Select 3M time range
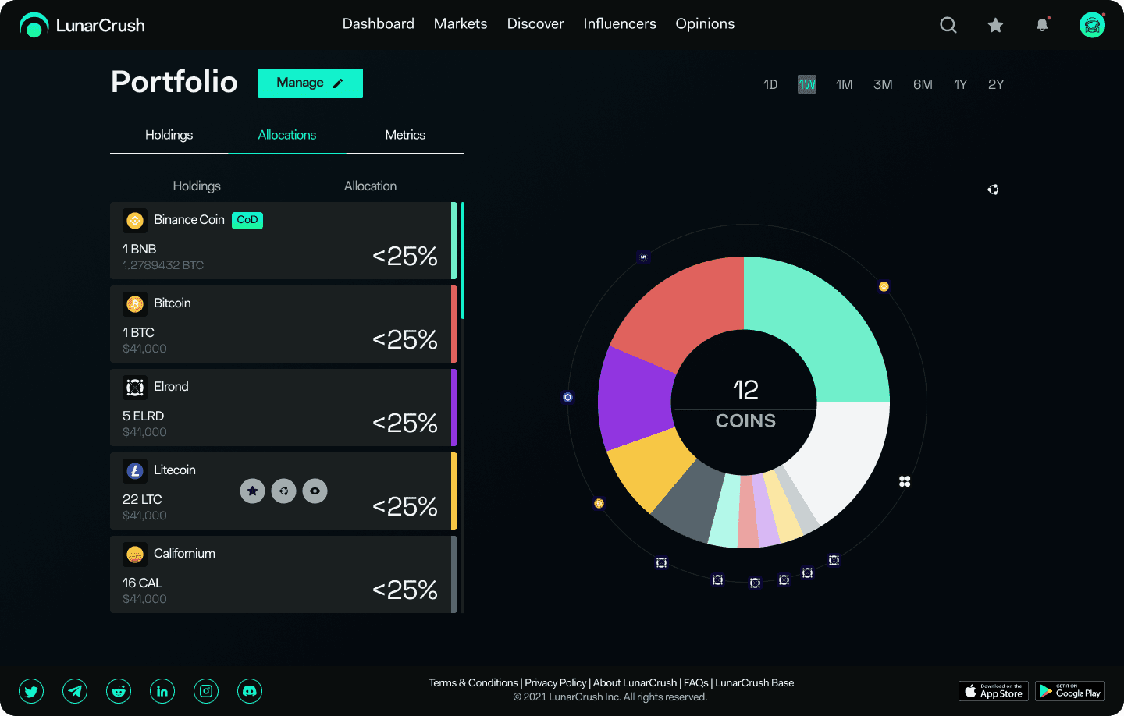 click(x=883, y=84)
